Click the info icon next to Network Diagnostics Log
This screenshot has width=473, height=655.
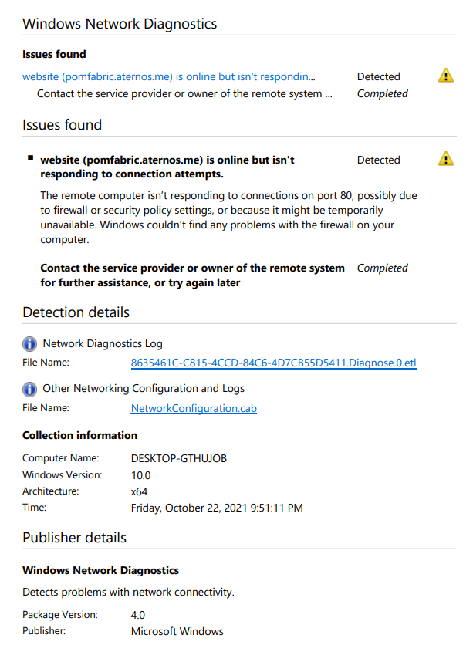[29, 344]
